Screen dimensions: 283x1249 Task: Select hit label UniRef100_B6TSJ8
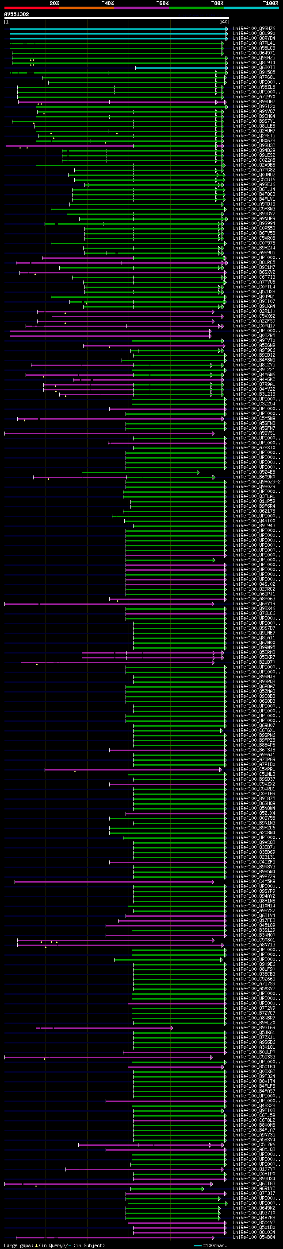pos(254,750)
